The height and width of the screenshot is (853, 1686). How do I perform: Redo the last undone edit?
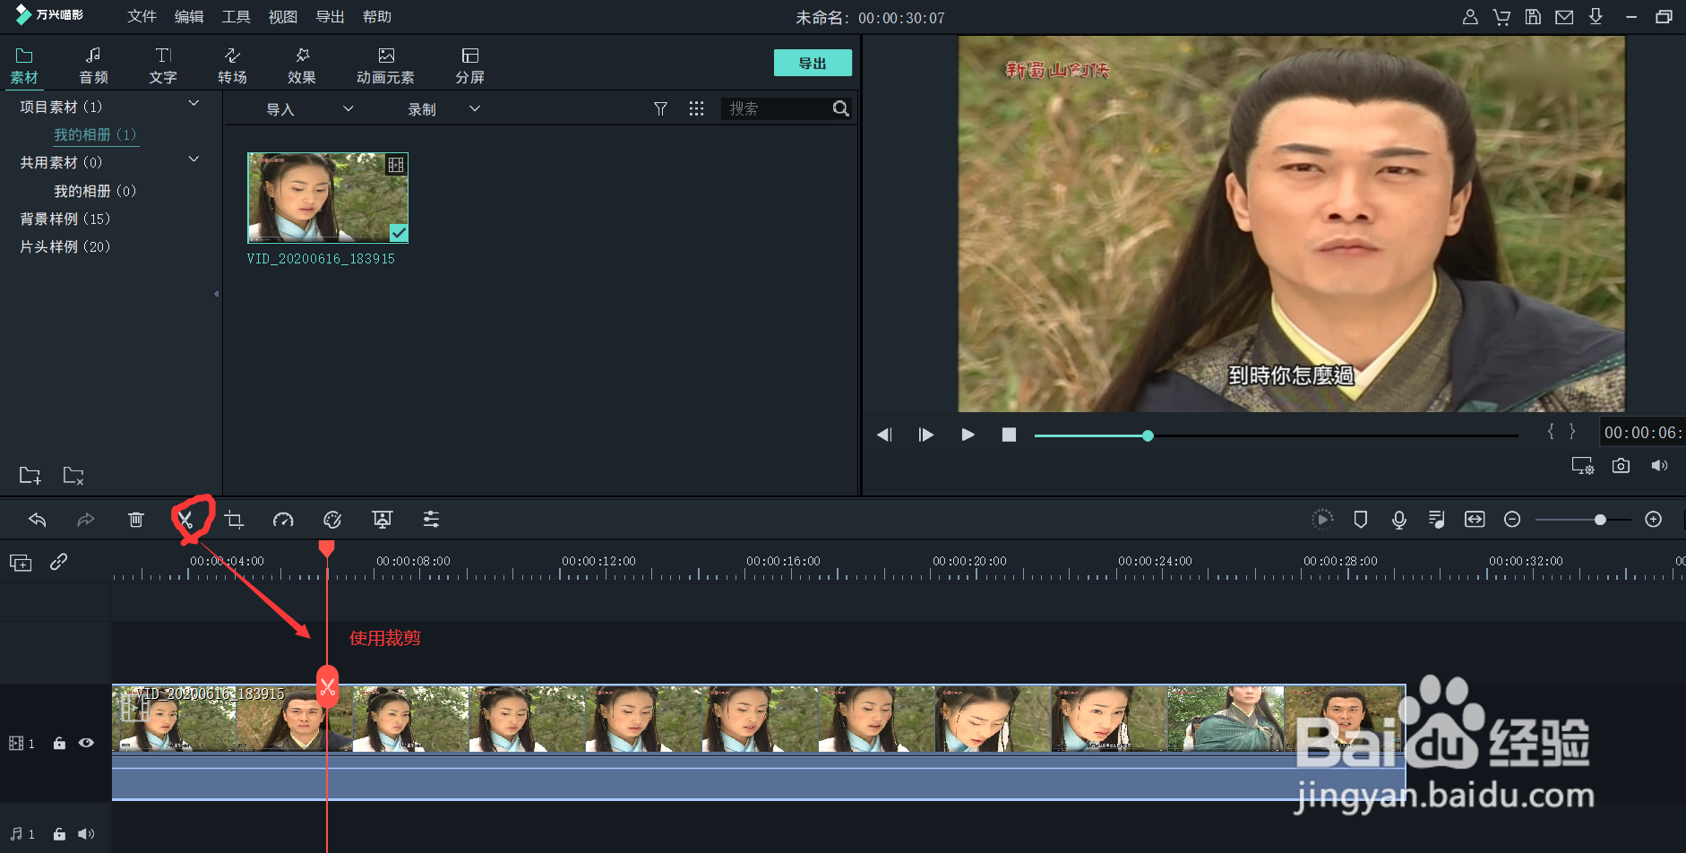pos(85,520)
